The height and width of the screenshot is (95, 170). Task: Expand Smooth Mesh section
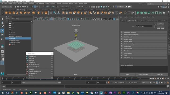[144, 42]
